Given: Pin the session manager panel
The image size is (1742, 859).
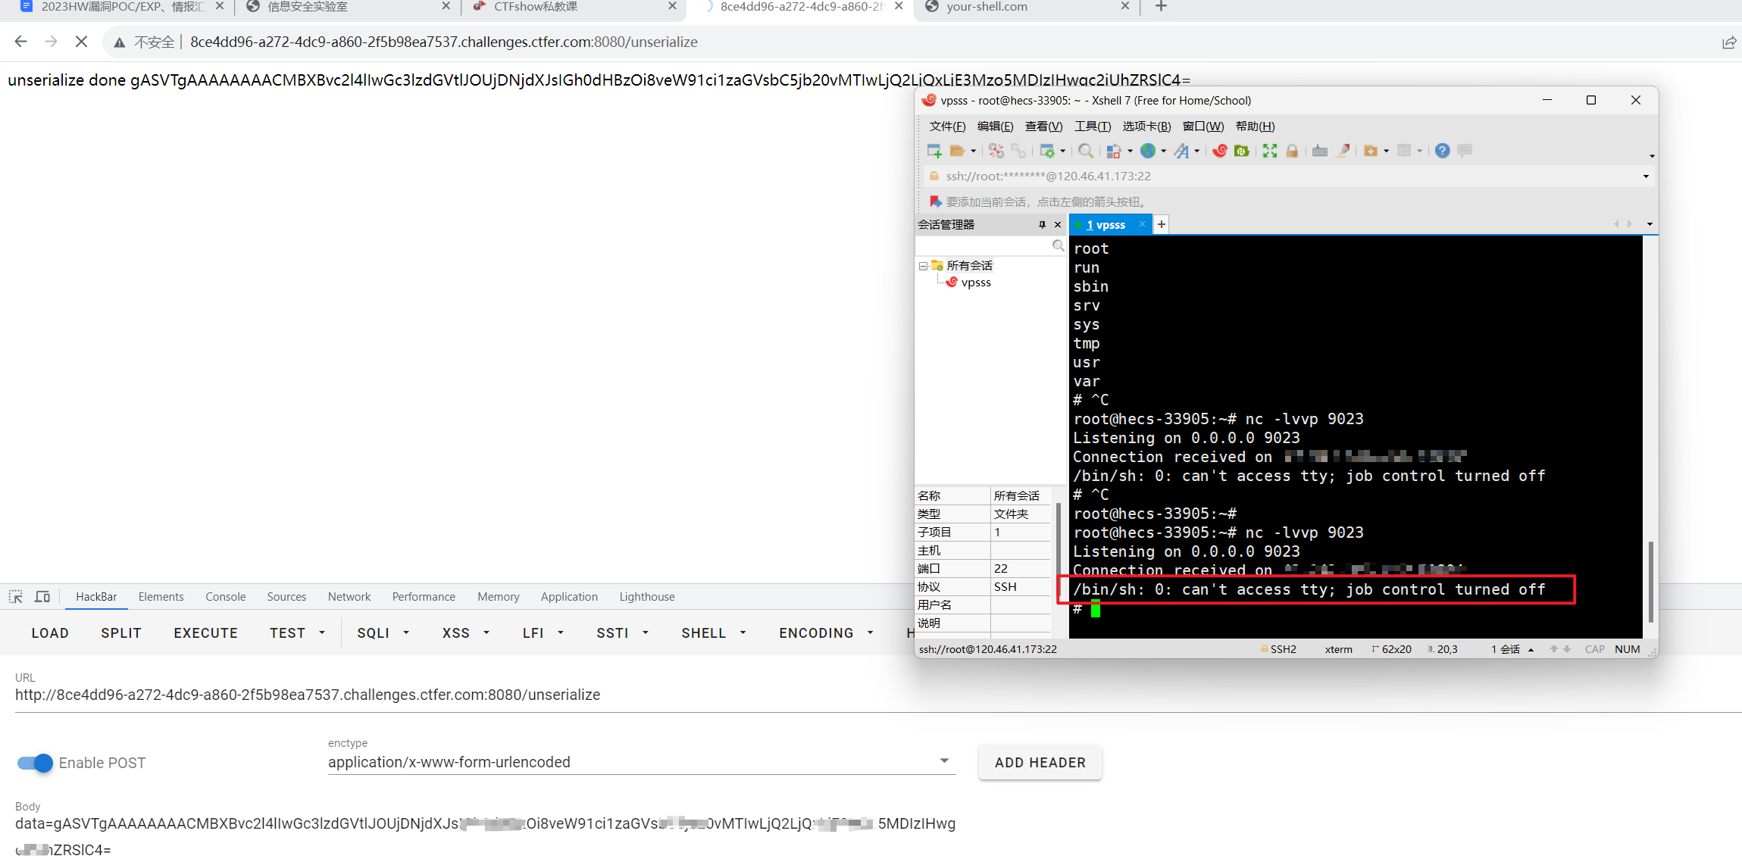Looking at the screenshot, I should (x=1042, y=225).
